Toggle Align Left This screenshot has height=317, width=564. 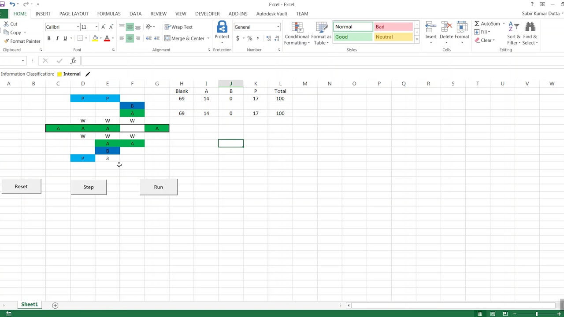(x=122, y=38)
